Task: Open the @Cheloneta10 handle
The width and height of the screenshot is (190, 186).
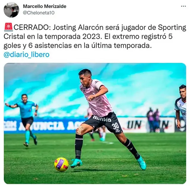Action: pyautogui.click(x=39, y=13)
